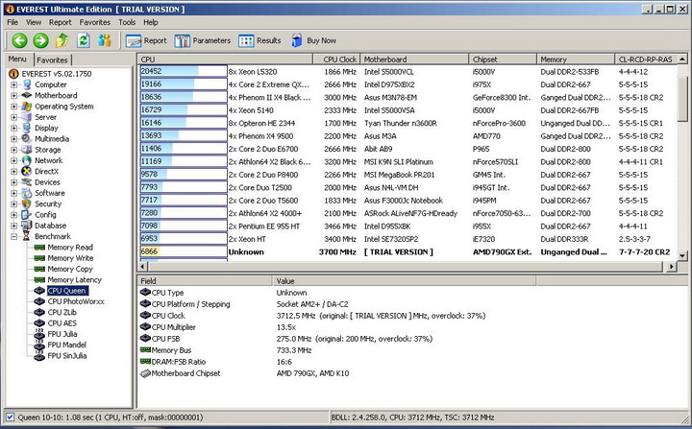Click the Server icon in the tree
Viewport: 692px width, 429px height.
point(27,117)
